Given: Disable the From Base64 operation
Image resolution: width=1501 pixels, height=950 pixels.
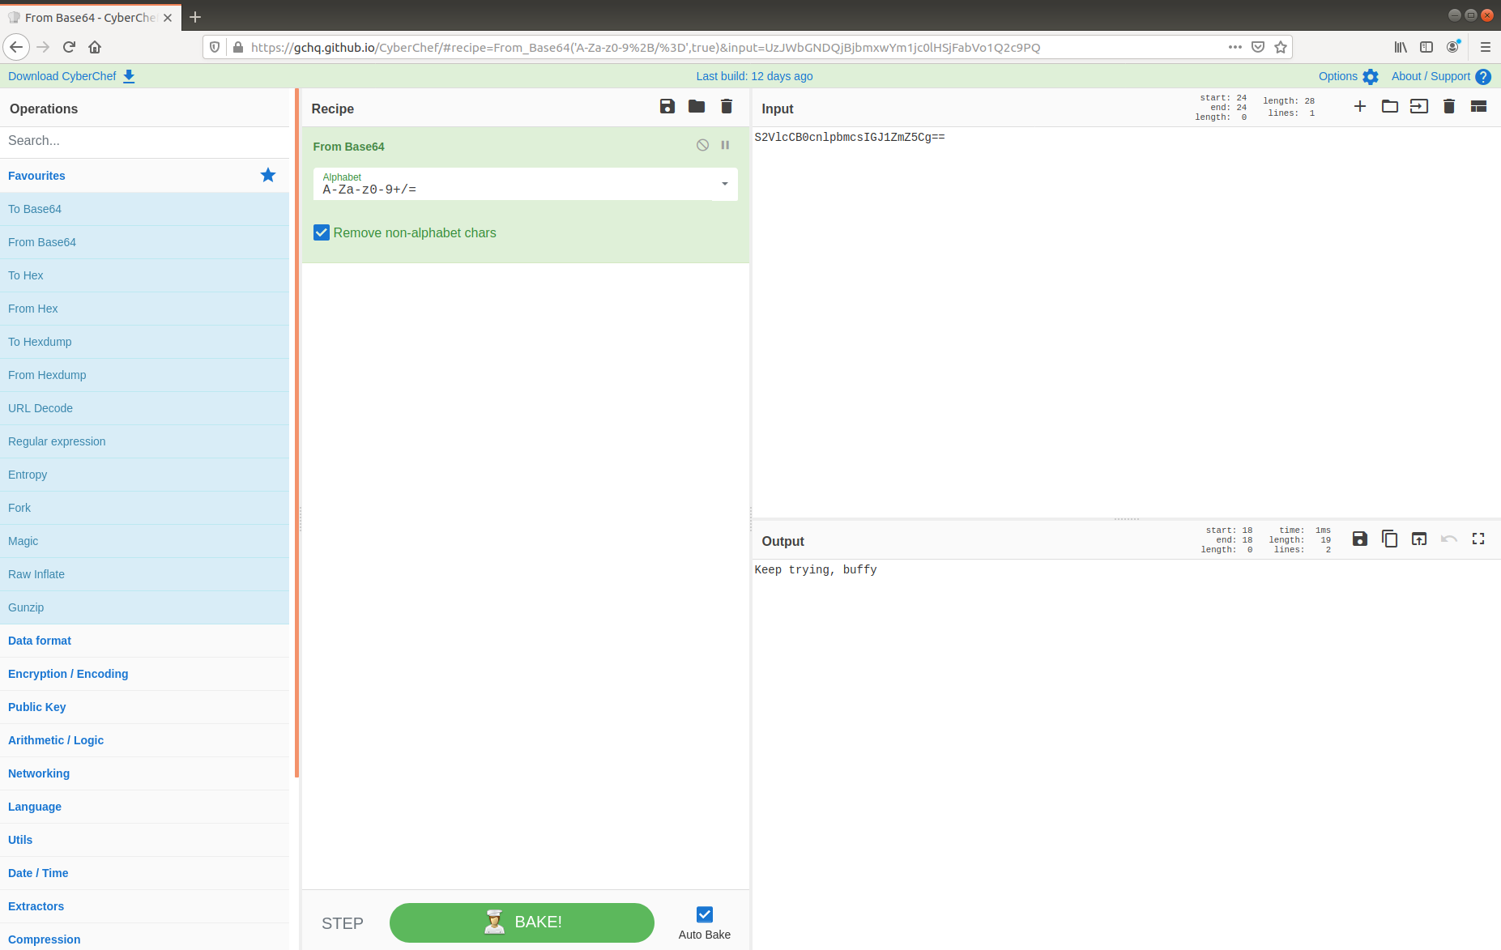Looking at the screenshot, I should (702, 146).
